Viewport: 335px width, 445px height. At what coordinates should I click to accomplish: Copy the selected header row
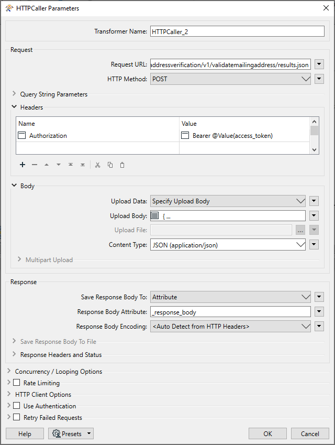tap(110, 165)
